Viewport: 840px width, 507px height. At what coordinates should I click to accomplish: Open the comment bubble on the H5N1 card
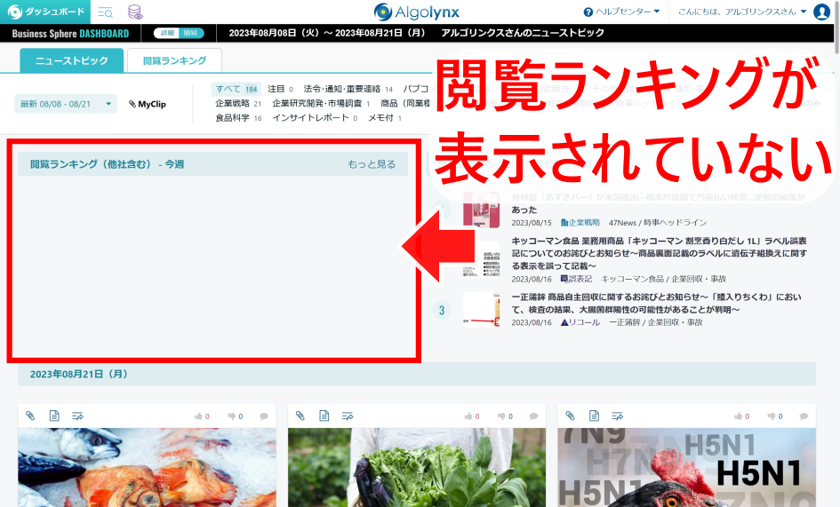[x=801, y=416]
